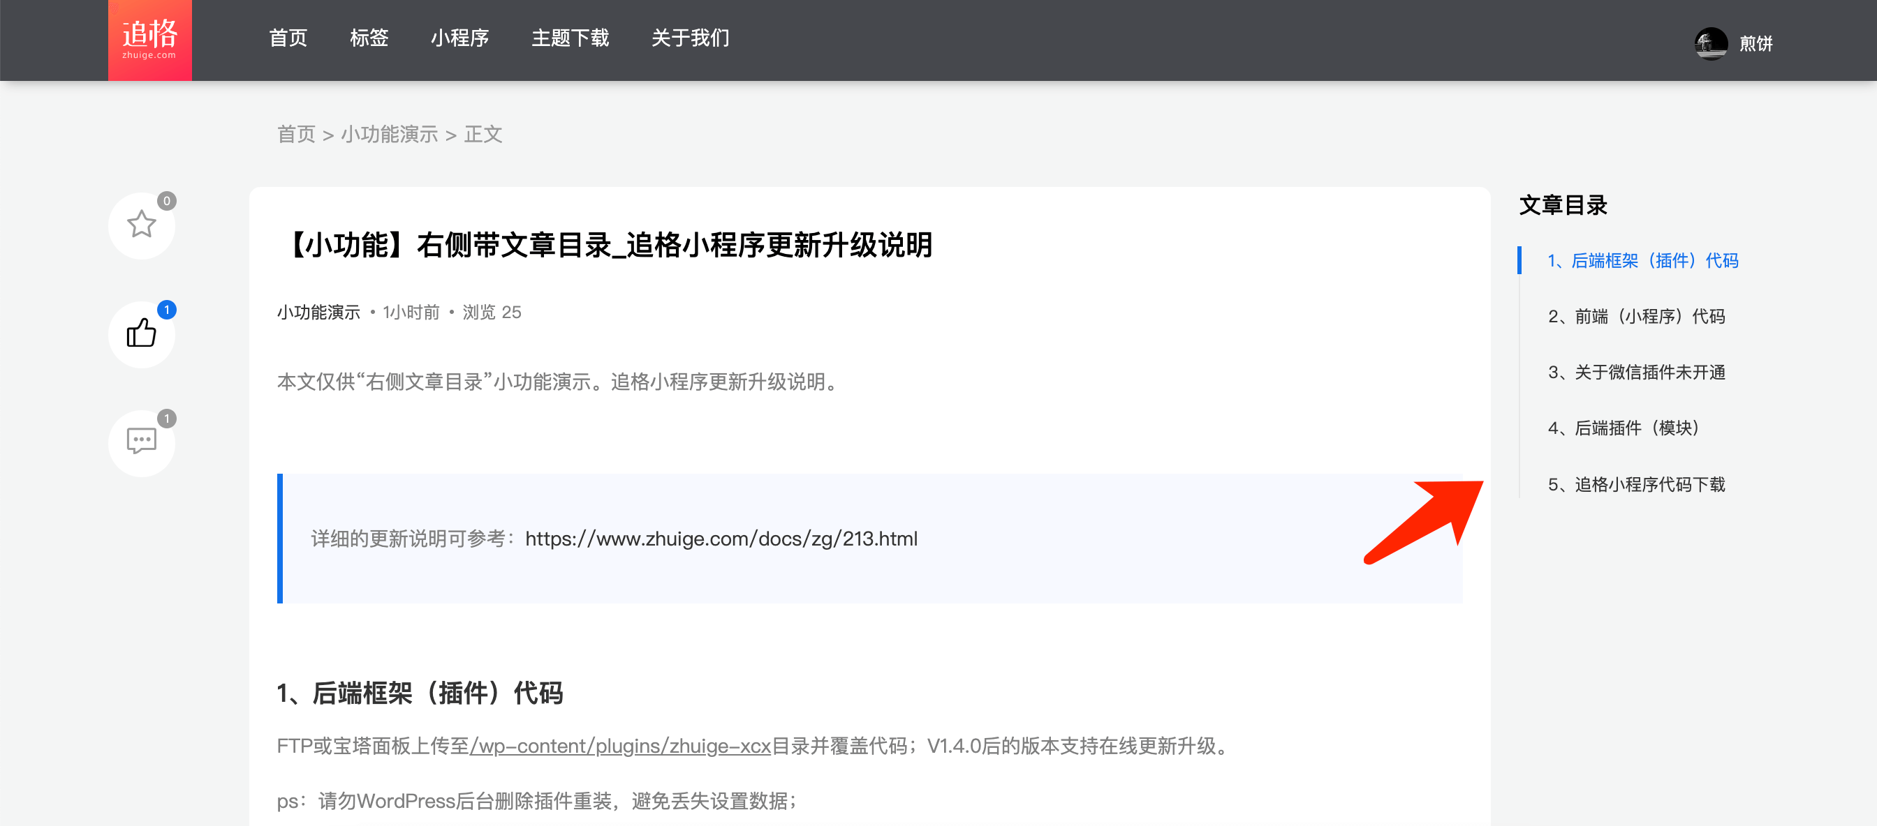Open the zhuige.com/docs/zg/213.html link

[x=721, y=539]
